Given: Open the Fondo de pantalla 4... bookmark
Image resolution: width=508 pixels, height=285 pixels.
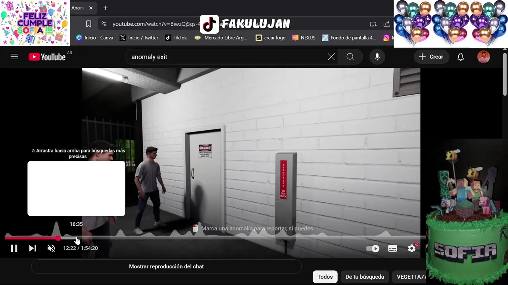Looking at the screenshot, I should click(x=349, y=38).
